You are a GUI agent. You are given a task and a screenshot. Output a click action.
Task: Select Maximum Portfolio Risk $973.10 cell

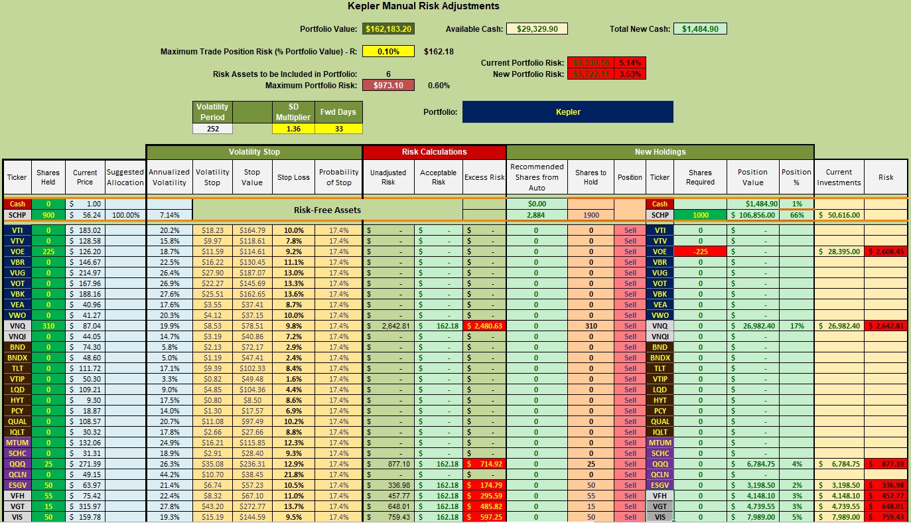coord(388,85)
